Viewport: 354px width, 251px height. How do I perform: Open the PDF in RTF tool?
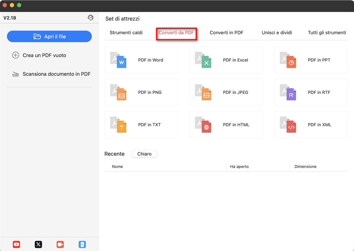pyautogui.click(x=310, y=92)
